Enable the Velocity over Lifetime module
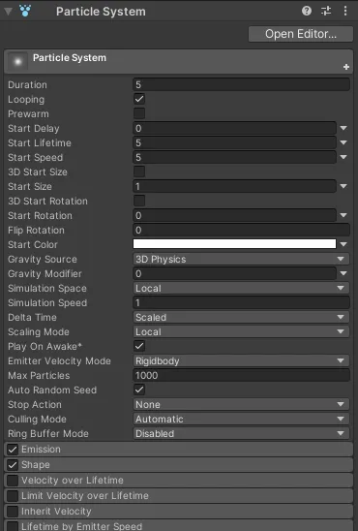The width and height of the screenshot is (358, 531). pos(13,481)
